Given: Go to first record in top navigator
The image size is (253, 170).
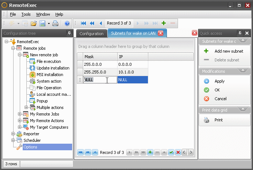Looking at the screenshot, I should coord(83,23).
